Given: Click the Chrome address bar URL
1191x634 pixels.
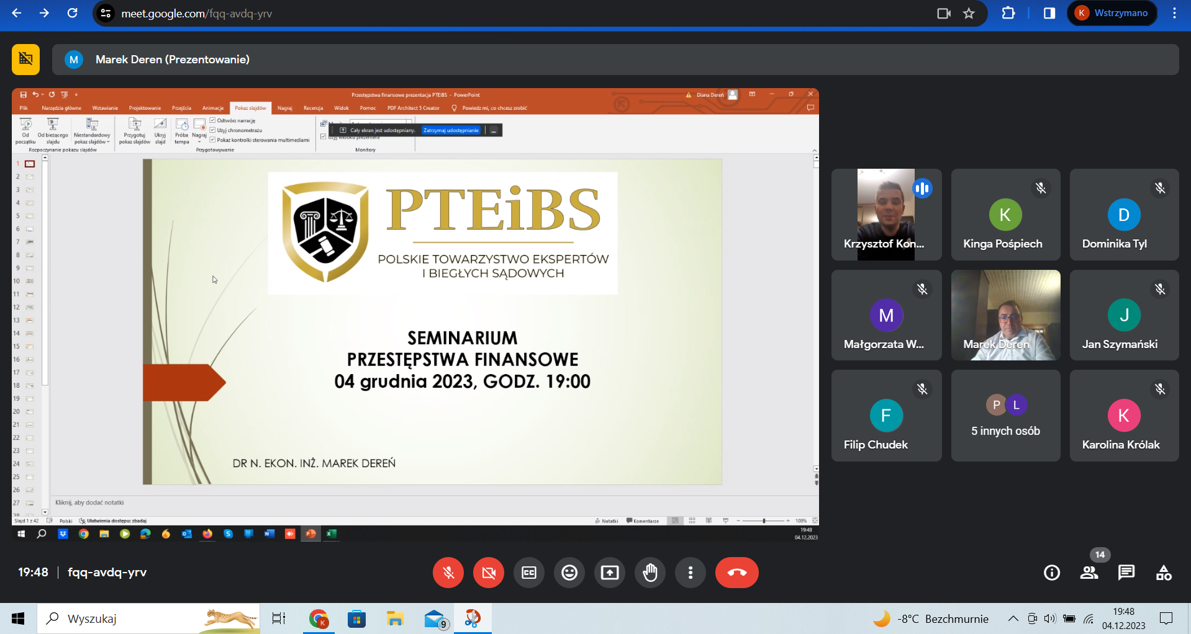Looking at the screenshot, I should click(x=196, y=13).
